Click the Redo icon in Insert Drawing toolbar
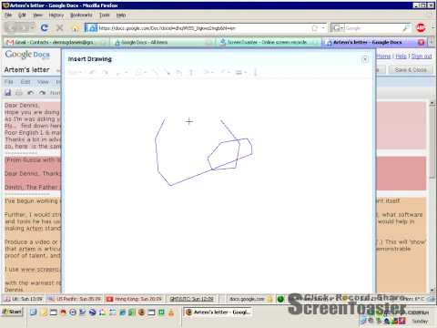This screenshot has width=437, height=328. pyautogui.click(x=105, y=72)
